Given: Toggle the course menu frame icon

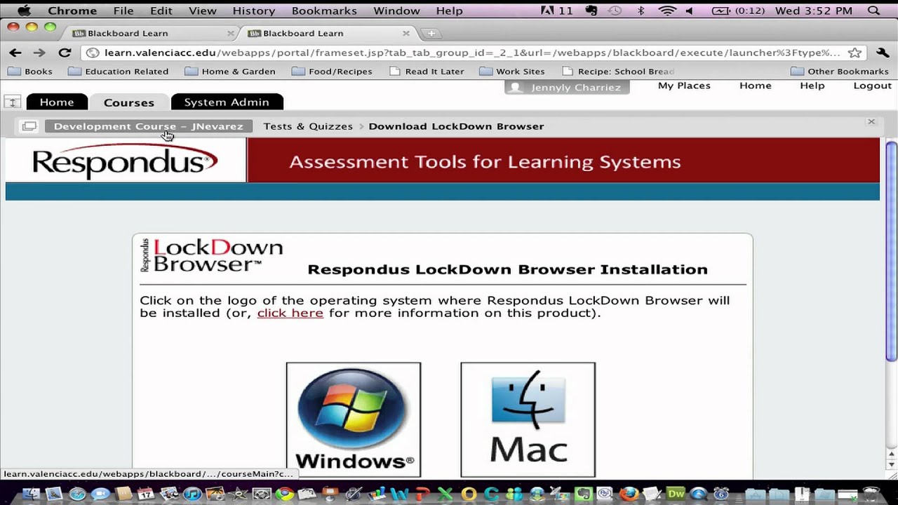Looking at the screenshot, I should 29,126.
